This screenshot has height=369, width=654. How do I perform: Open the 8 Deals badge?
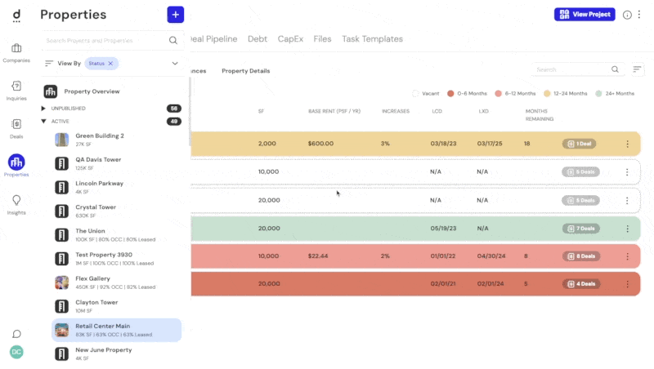coord(581,256)
